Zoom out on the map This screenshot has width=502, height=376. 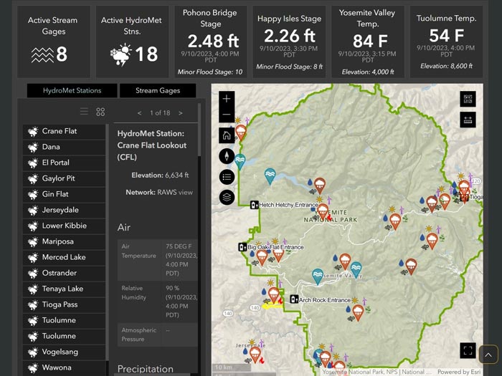click(227, 115)
